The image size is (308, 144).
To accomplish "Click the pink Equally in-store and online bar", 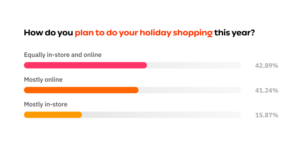I will [85, 65].
